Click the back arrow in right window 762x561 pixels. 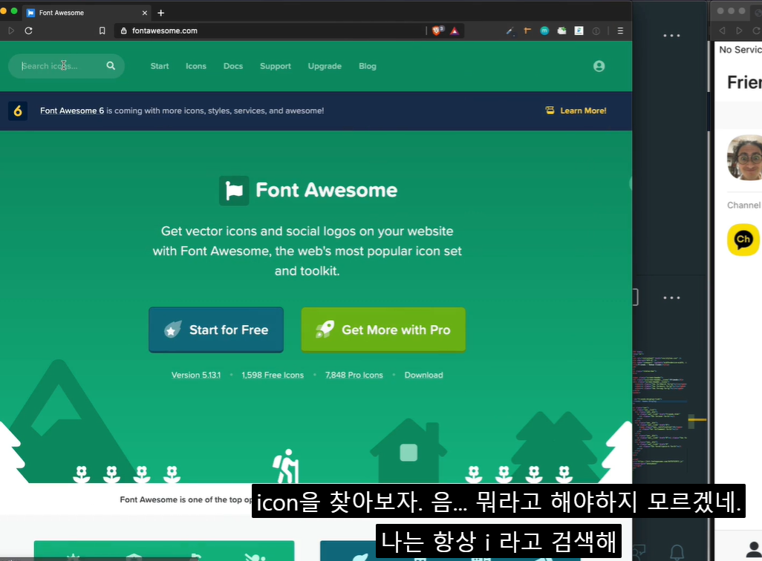[722, 30]
